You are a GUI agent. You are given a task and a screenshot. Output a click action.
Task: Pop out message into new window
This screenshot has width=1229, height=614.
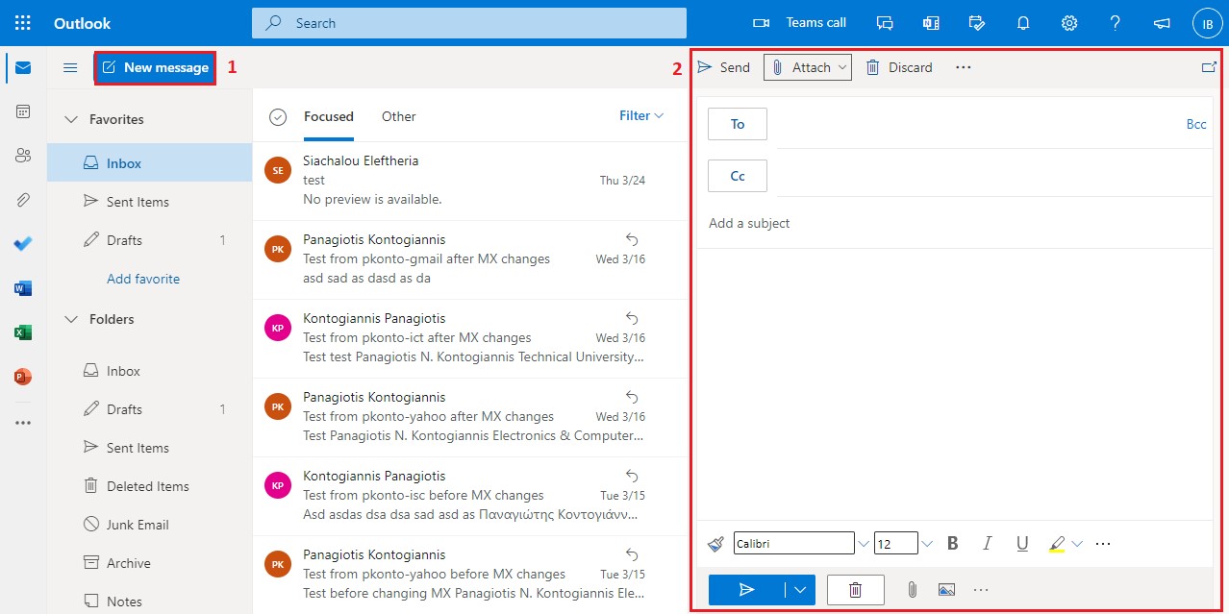coord(1208,67)
